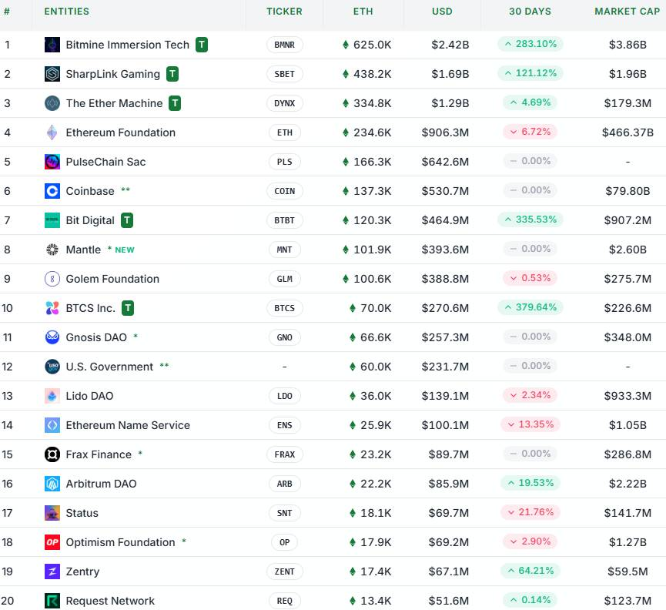This screenshot has width=666, height=610.
Task: Click the 64.21% change badge
Action: click(530, 571)
